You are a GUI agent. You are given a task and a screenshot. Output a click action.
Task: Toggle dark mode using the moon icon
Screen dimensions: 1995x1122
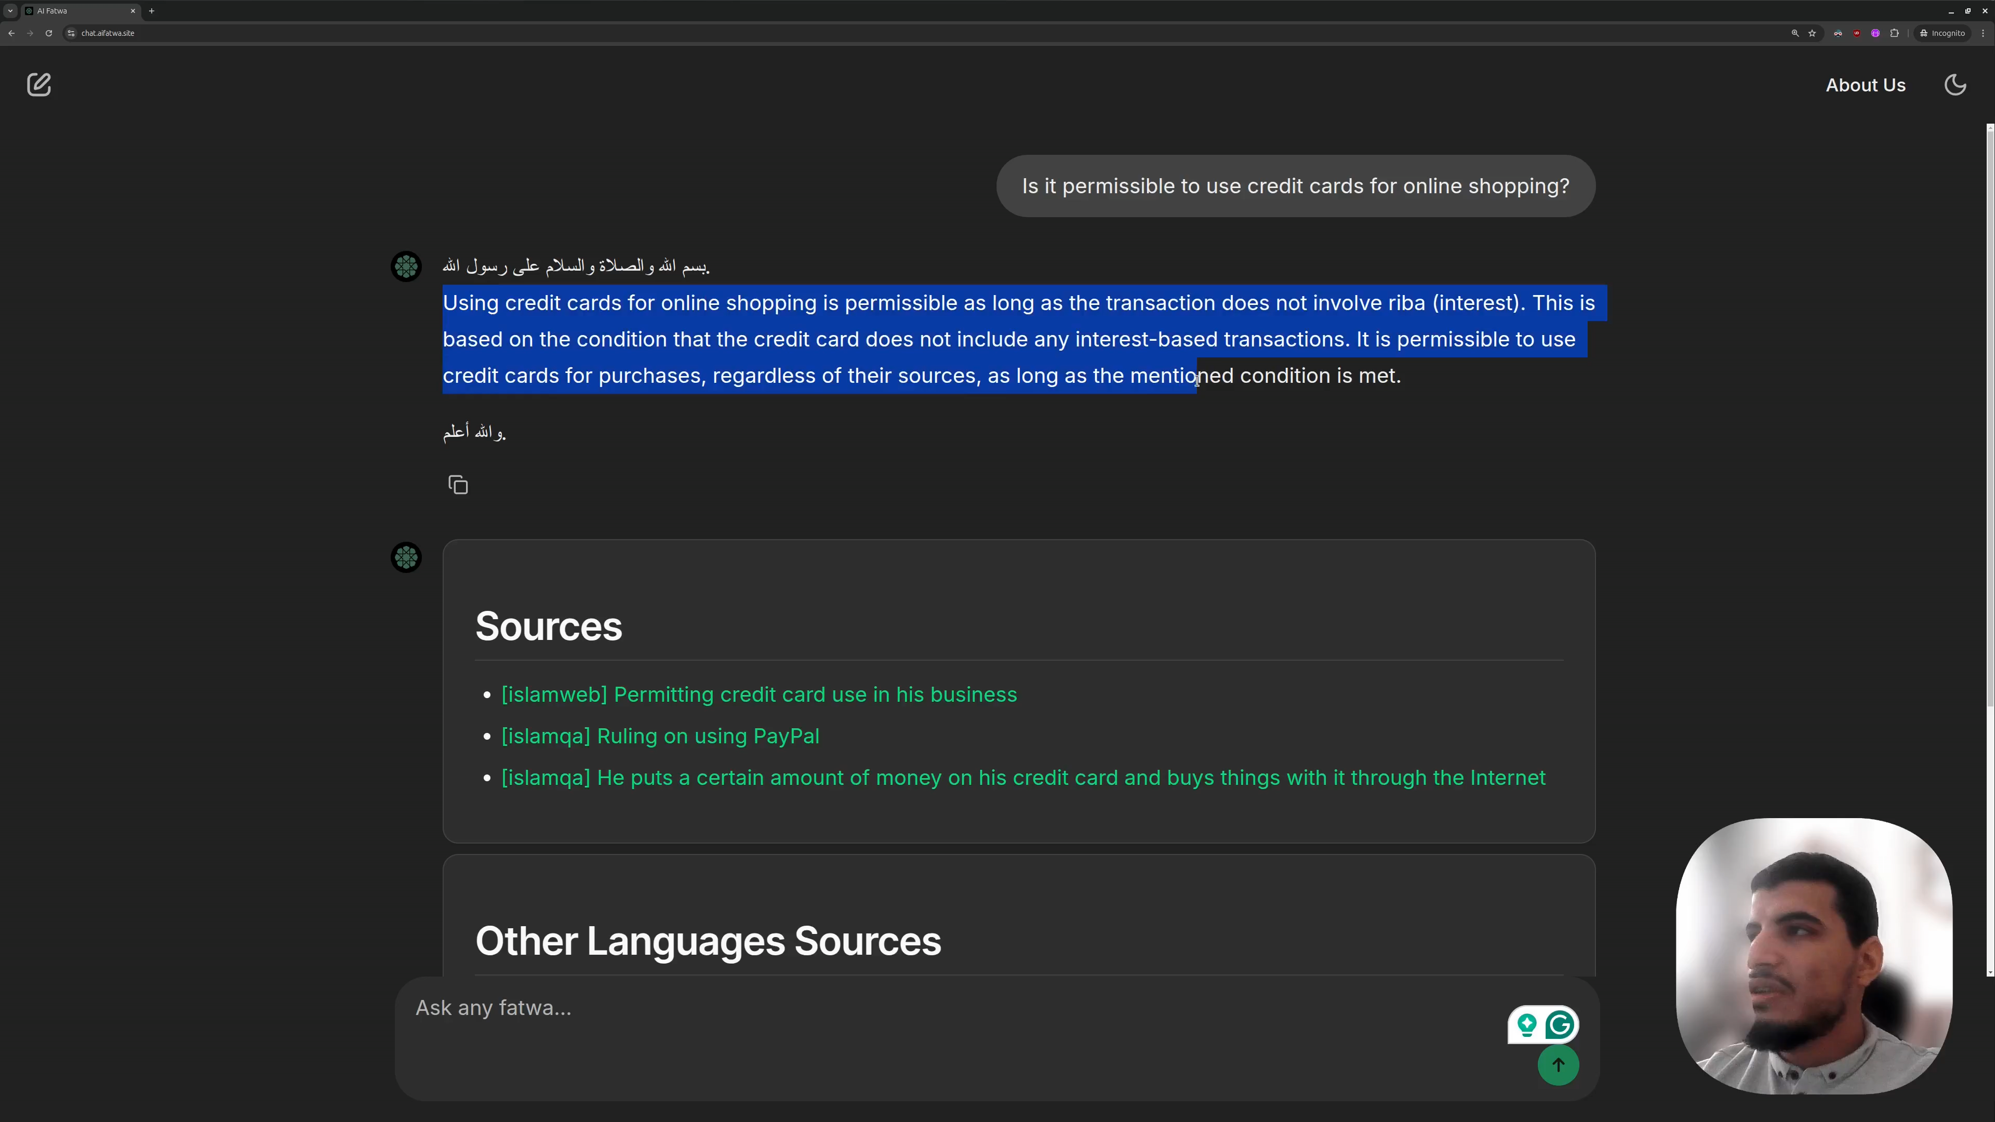coord(1954,84)
